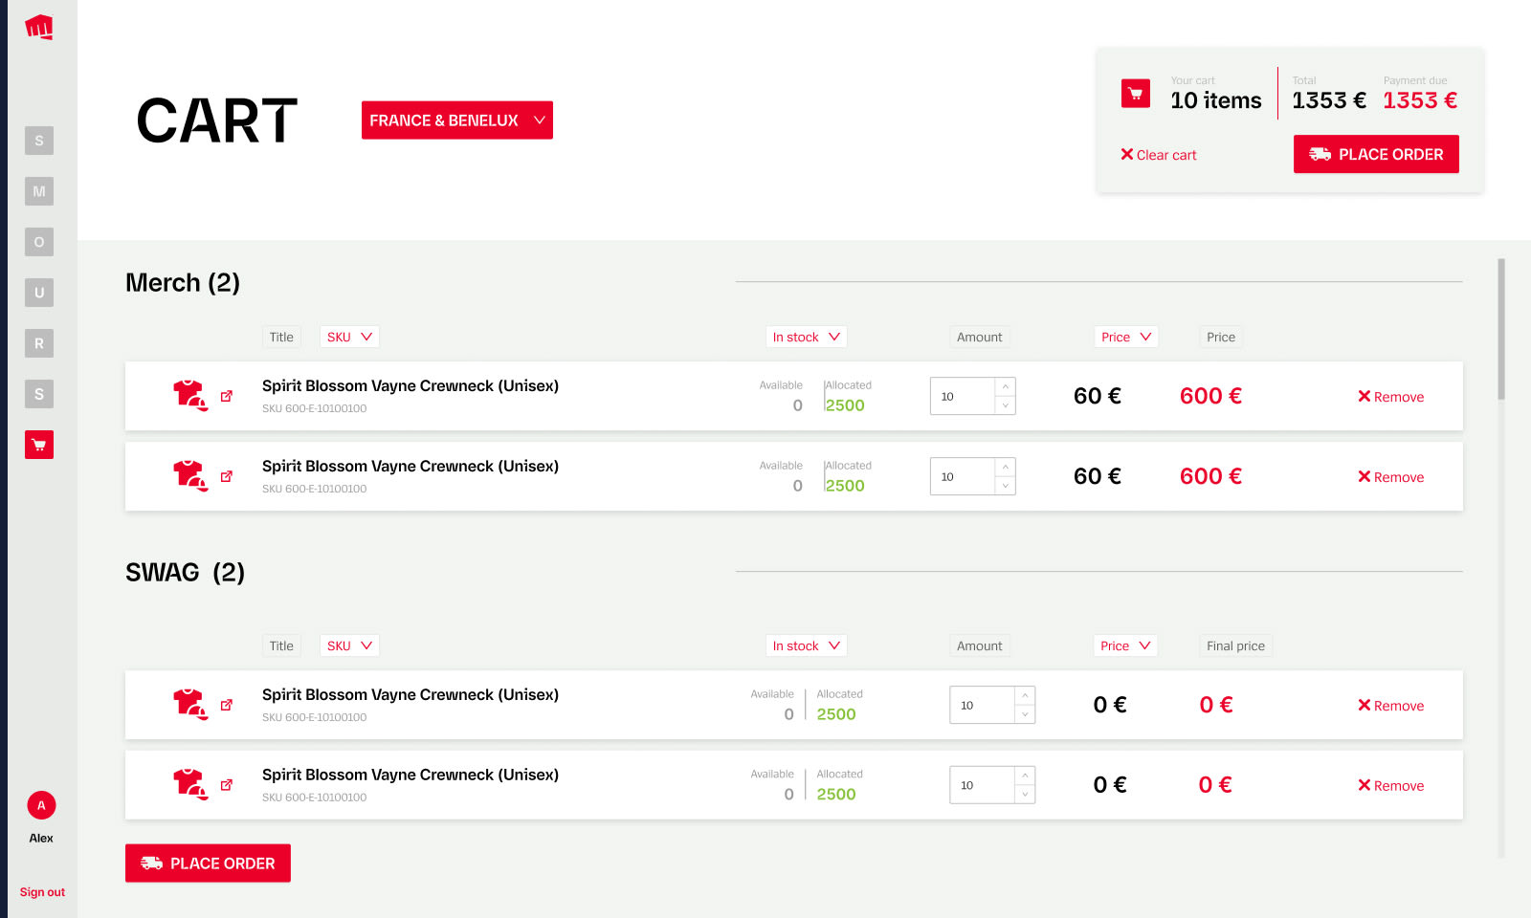Screen dimensions: 1531x918
Task: Sign out from the sidebar
Action: click(x=42, y=892)
